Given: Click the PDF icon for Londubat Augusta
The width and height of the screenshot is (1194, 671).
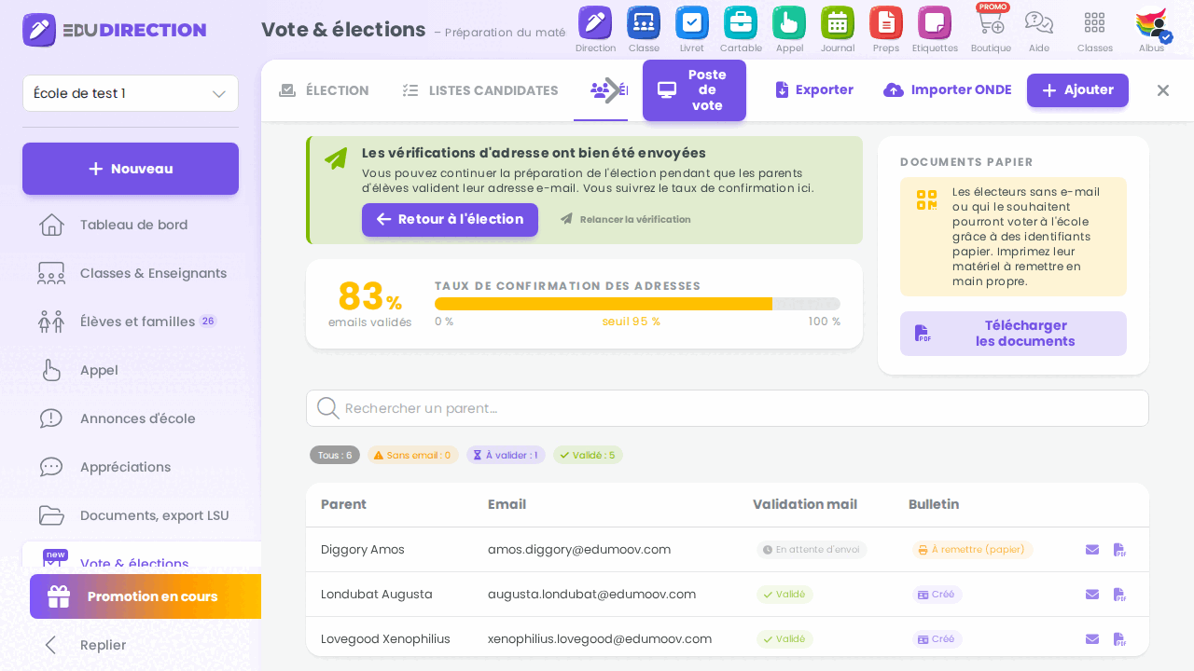Looking at the screenshot, I should (x=1119, y=595).
